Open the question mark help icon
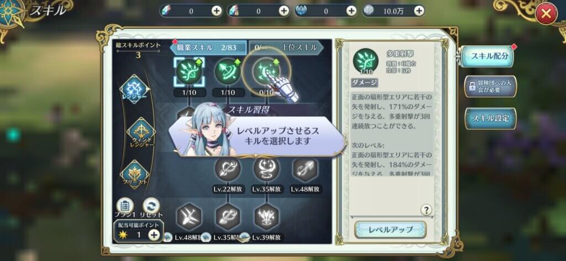566x261 pixels. [x=426, y=210]
